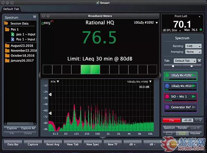Image resolution: width=207 pixels, height=153 pixels.
Task: Decrease generator level with minus button
Action: [196, 120]
